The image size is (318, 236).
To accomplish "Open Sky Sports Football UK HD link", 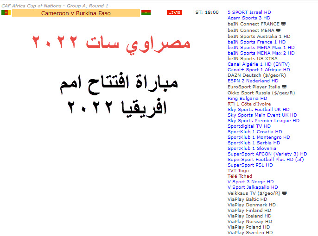I will [259, 110].
